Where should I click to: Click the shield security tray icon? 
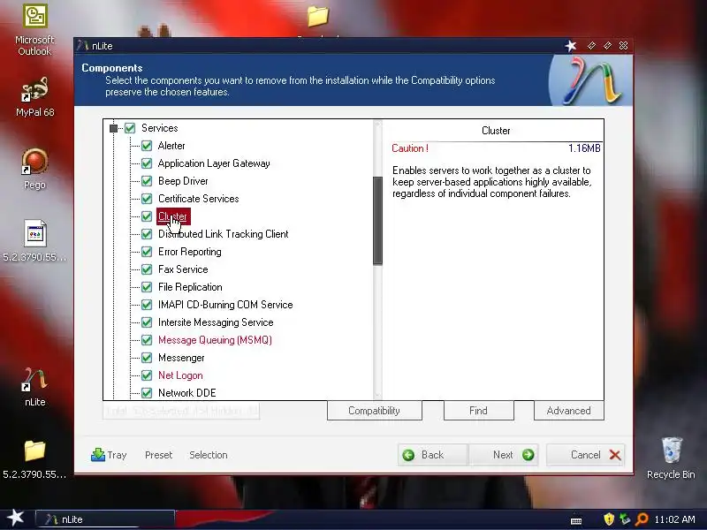(x=609, y=519)
